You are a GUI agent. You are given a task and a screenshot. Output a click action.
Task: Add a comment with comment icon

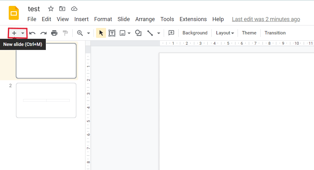[x=171, y=33]
